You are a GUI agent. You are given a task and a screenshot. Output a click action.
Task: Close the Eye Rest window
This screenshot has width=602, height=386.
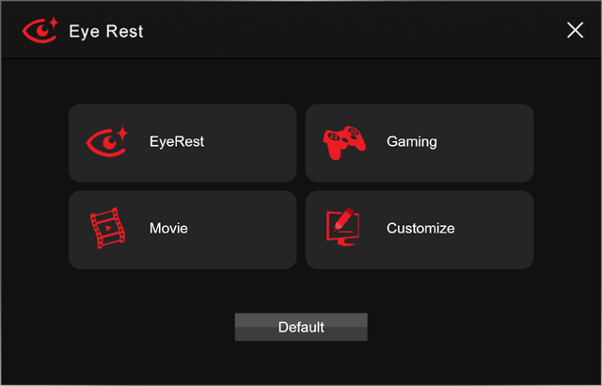click(x=575, y=30)
